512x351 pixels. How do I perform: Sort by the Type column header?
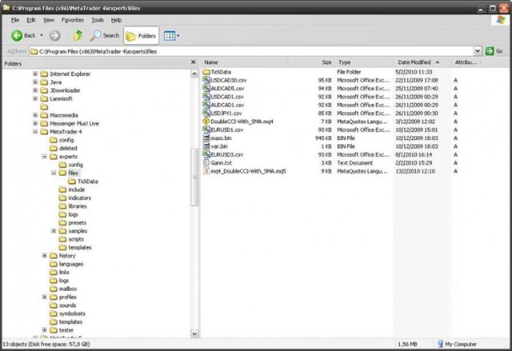click(364, 62)
